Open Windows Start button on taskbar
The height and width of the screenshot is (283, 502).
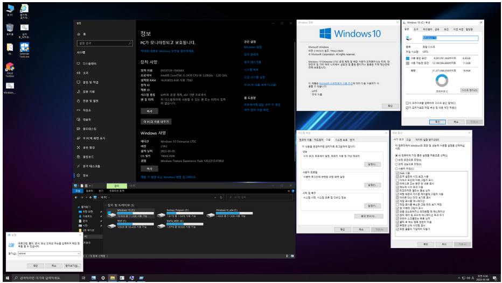point(8,278)
